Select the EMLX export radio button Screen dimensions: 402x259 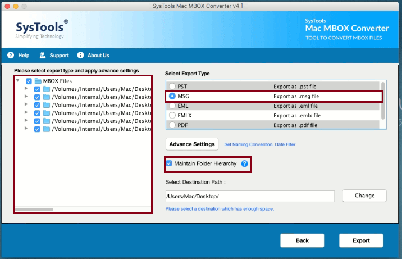(172, 115)
